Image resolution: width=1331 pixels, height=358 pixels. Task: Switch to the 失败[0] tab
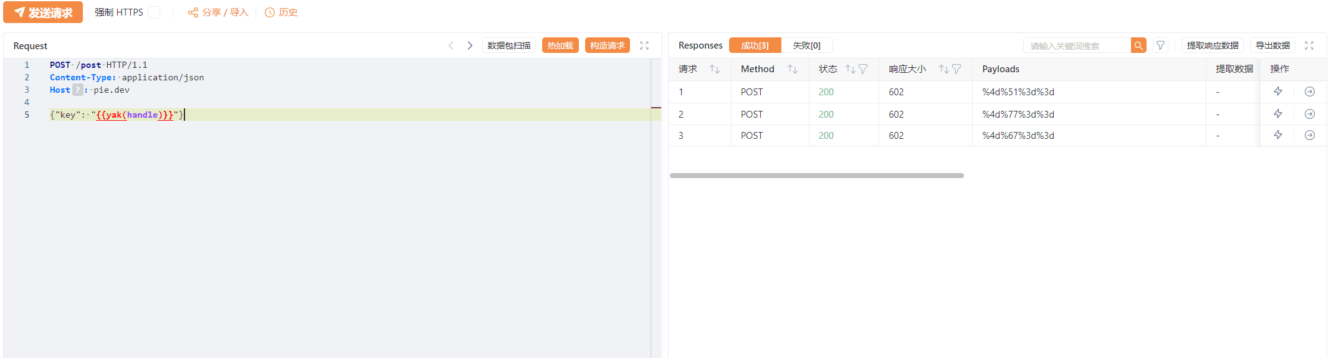pos(806,45)
